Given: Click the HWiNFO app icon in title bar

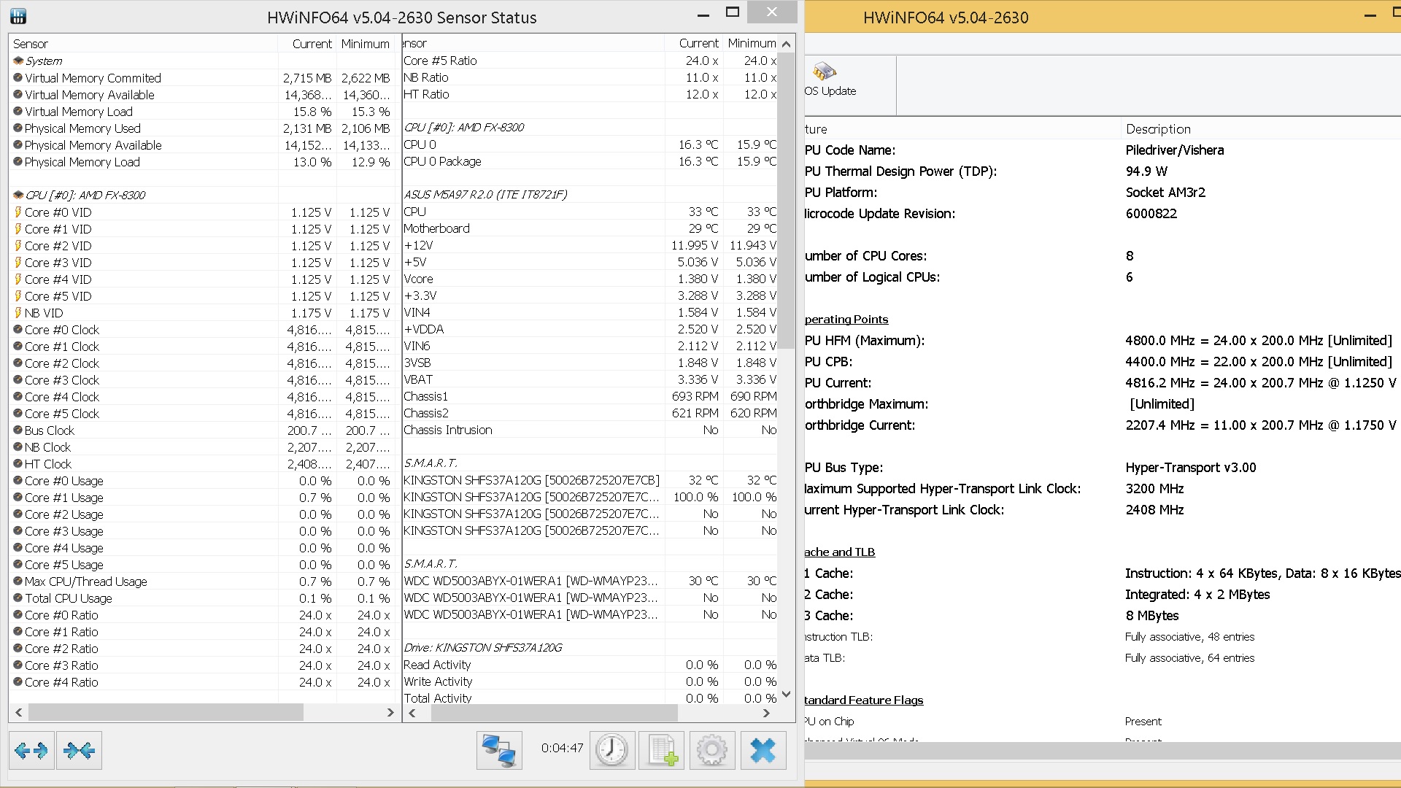Looking at the screenshot, I should pyautogui.click(x=18, y=16).
